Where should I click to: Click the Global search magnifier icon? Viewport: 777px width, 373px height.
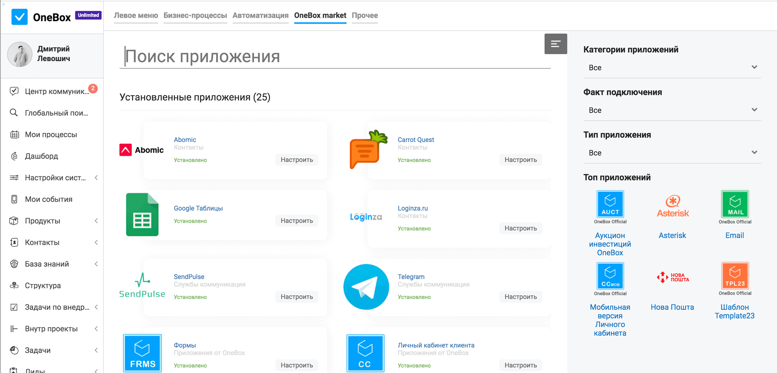tap(14, 112)
